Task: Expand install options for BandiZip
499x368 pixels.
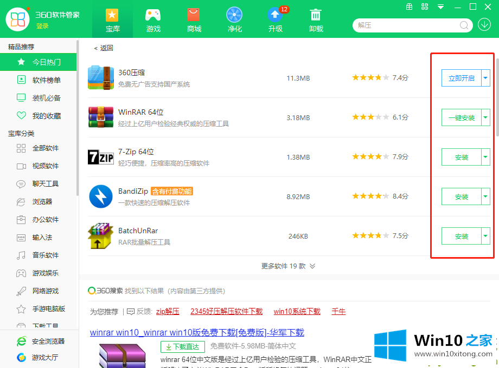Action: (x=485, y=196)
